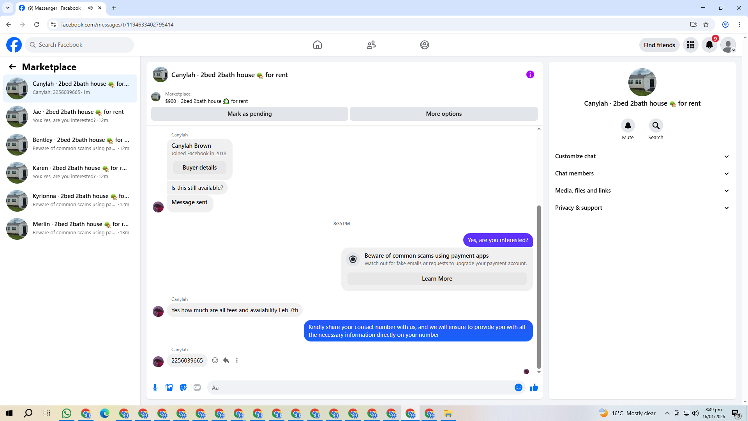Click the chat vertical scrollbar

pos(539,287)
